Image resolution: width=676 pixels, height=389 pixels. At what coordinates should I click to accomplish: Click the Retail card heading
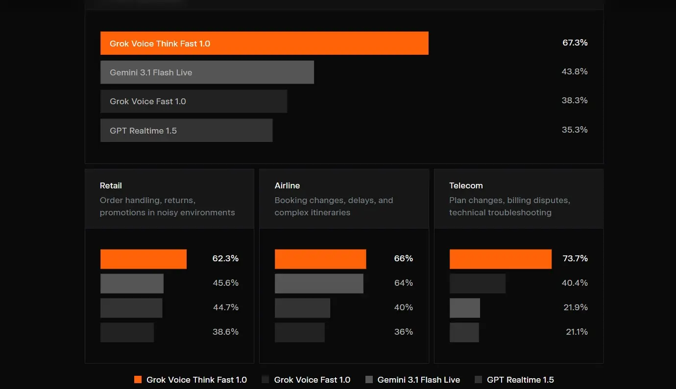click(111, 185)
